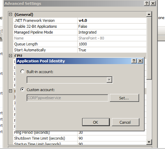This screenshot has height=149, width=165.
Task: Select Start Automatically property
Action: point(30,50)
